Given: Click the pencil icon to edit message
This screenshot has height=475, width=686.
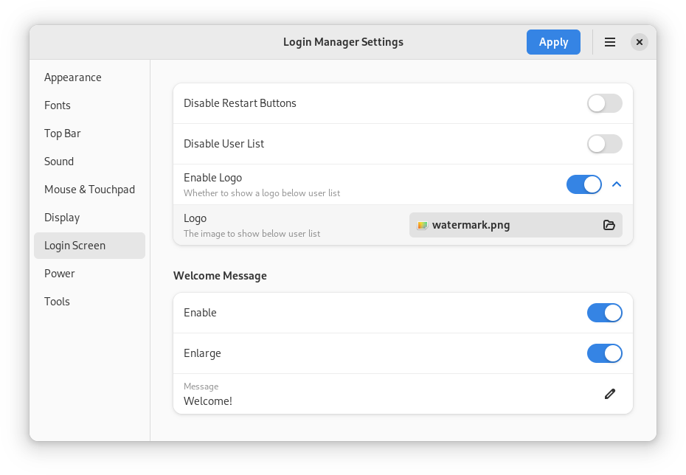Looking at the screenshot, I should point(609,394).
